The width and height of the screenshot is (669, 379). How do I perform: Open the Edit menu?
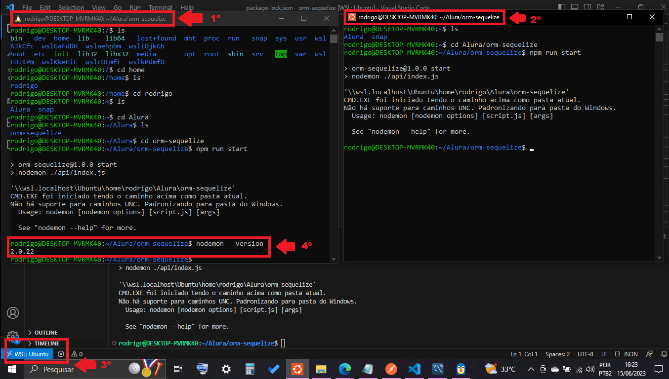click(x=45, y=7)
